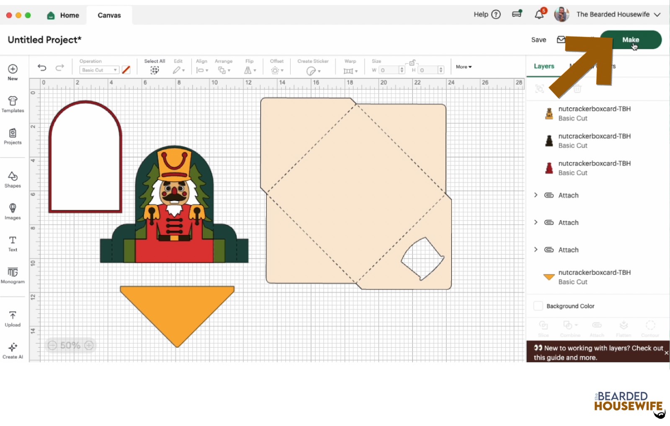Add text with the Text tool
670x426 pixels.
point(13,243)
